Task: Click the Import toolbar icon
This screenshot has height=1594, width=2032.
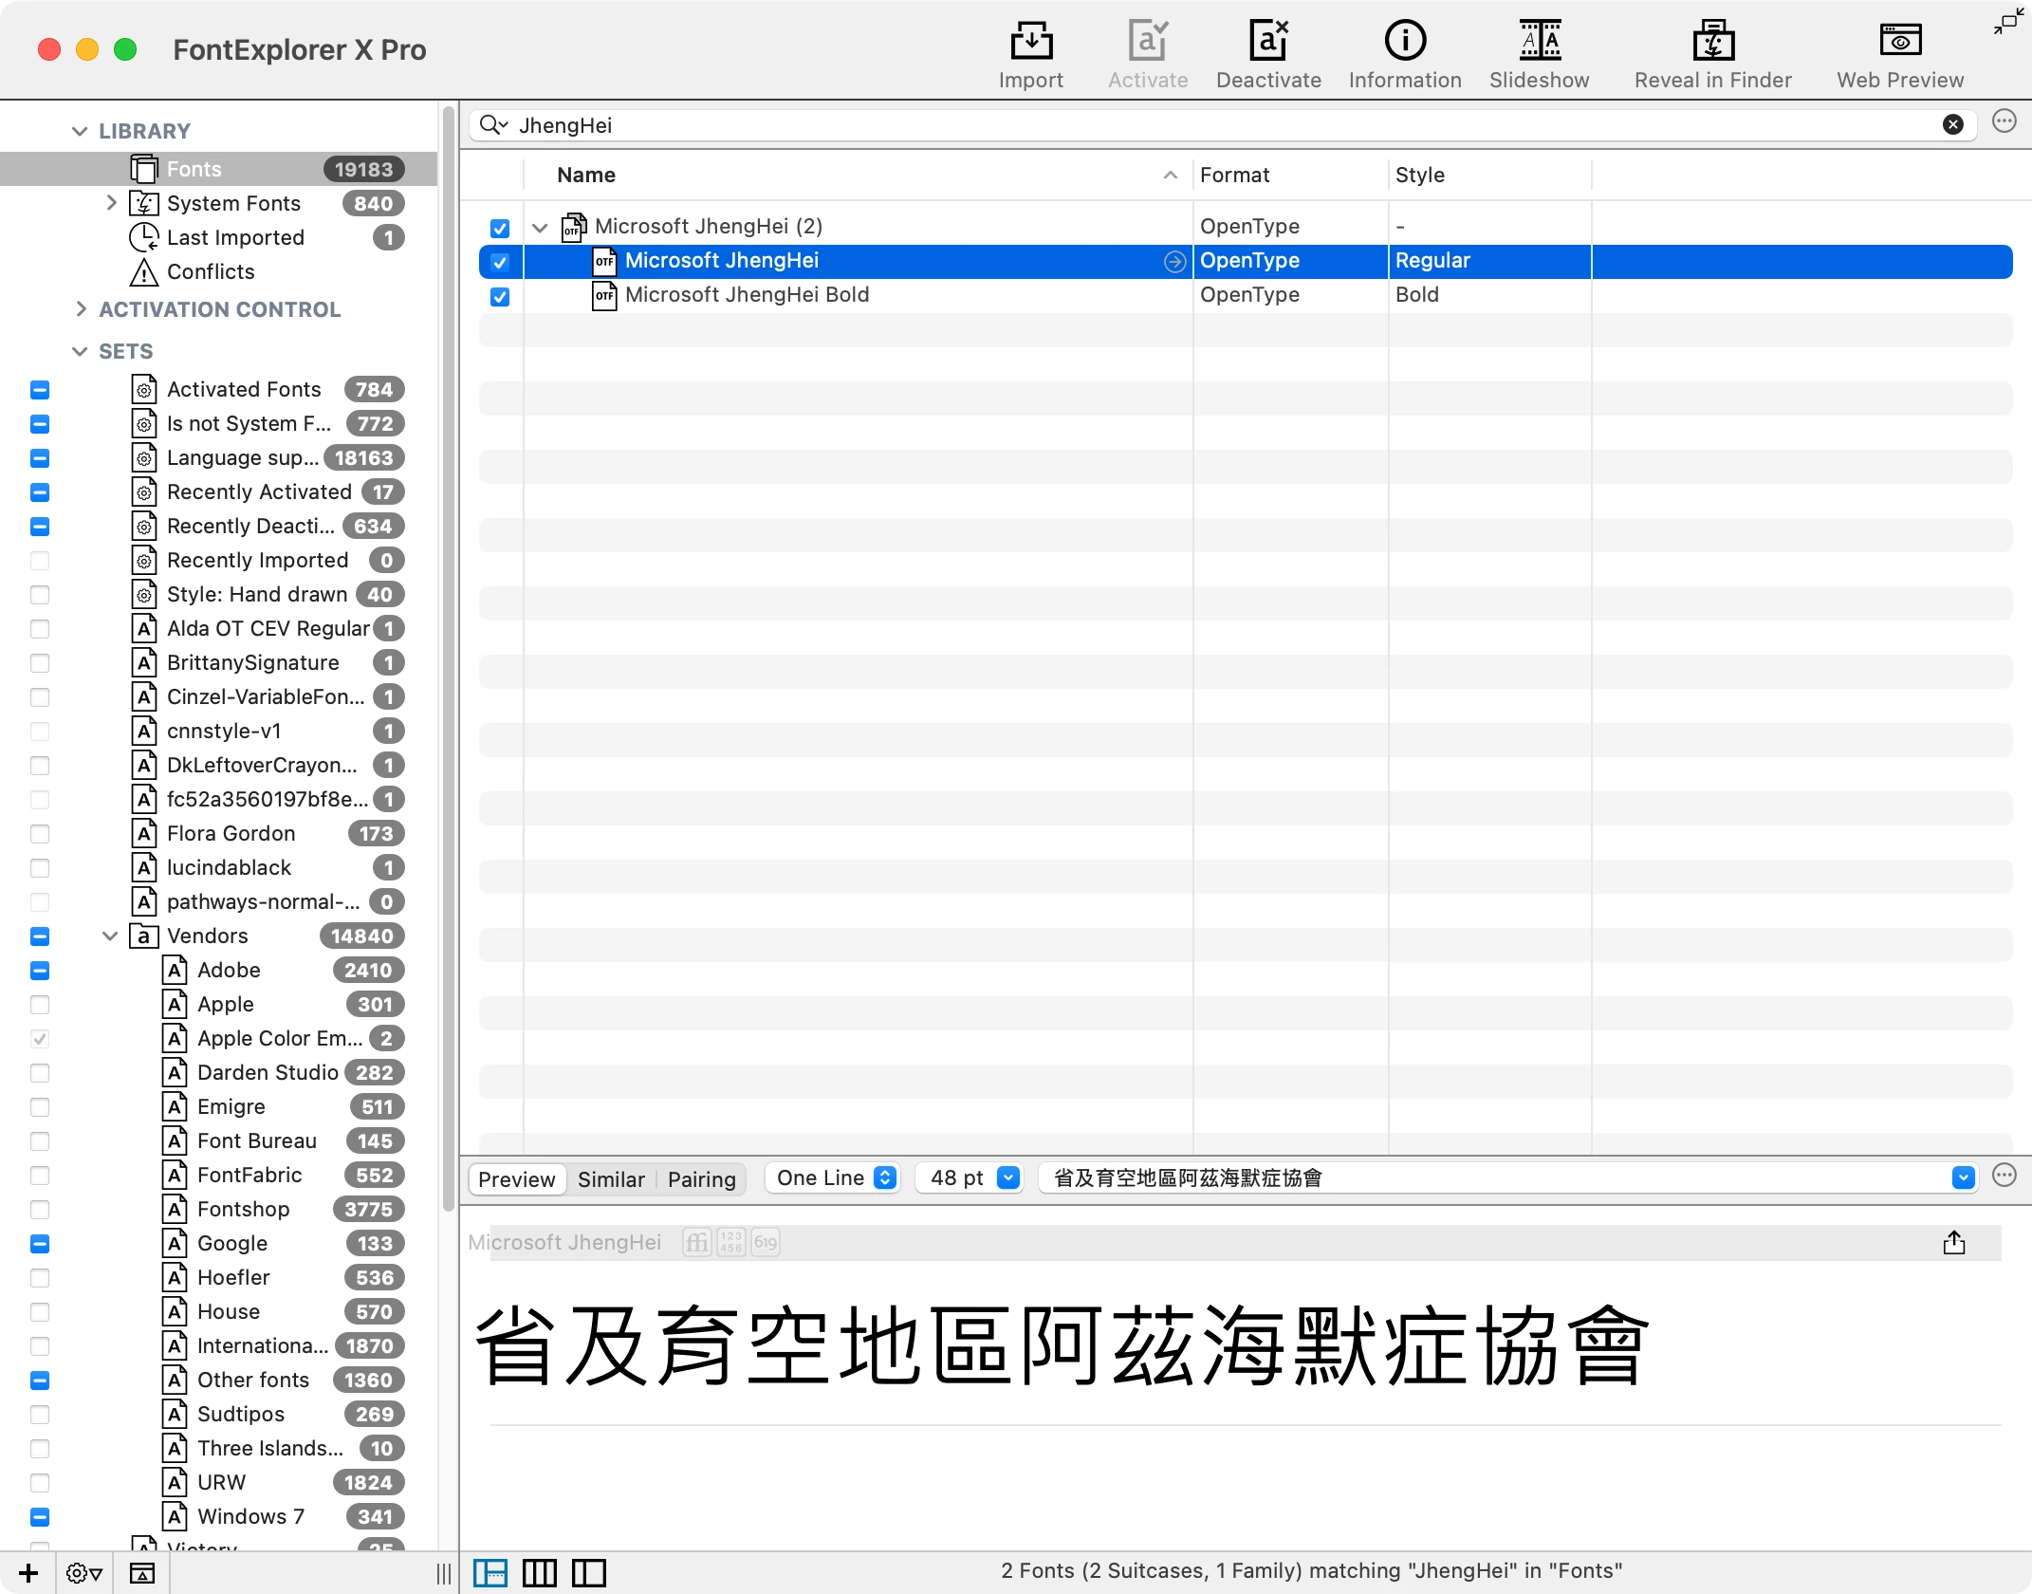Action: (1030, 41)
